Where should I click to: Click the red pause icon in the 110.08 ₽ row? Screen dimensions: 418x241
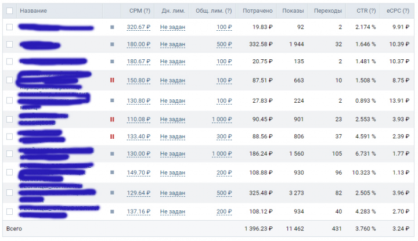pyautogui.click(x=112, y=120)
